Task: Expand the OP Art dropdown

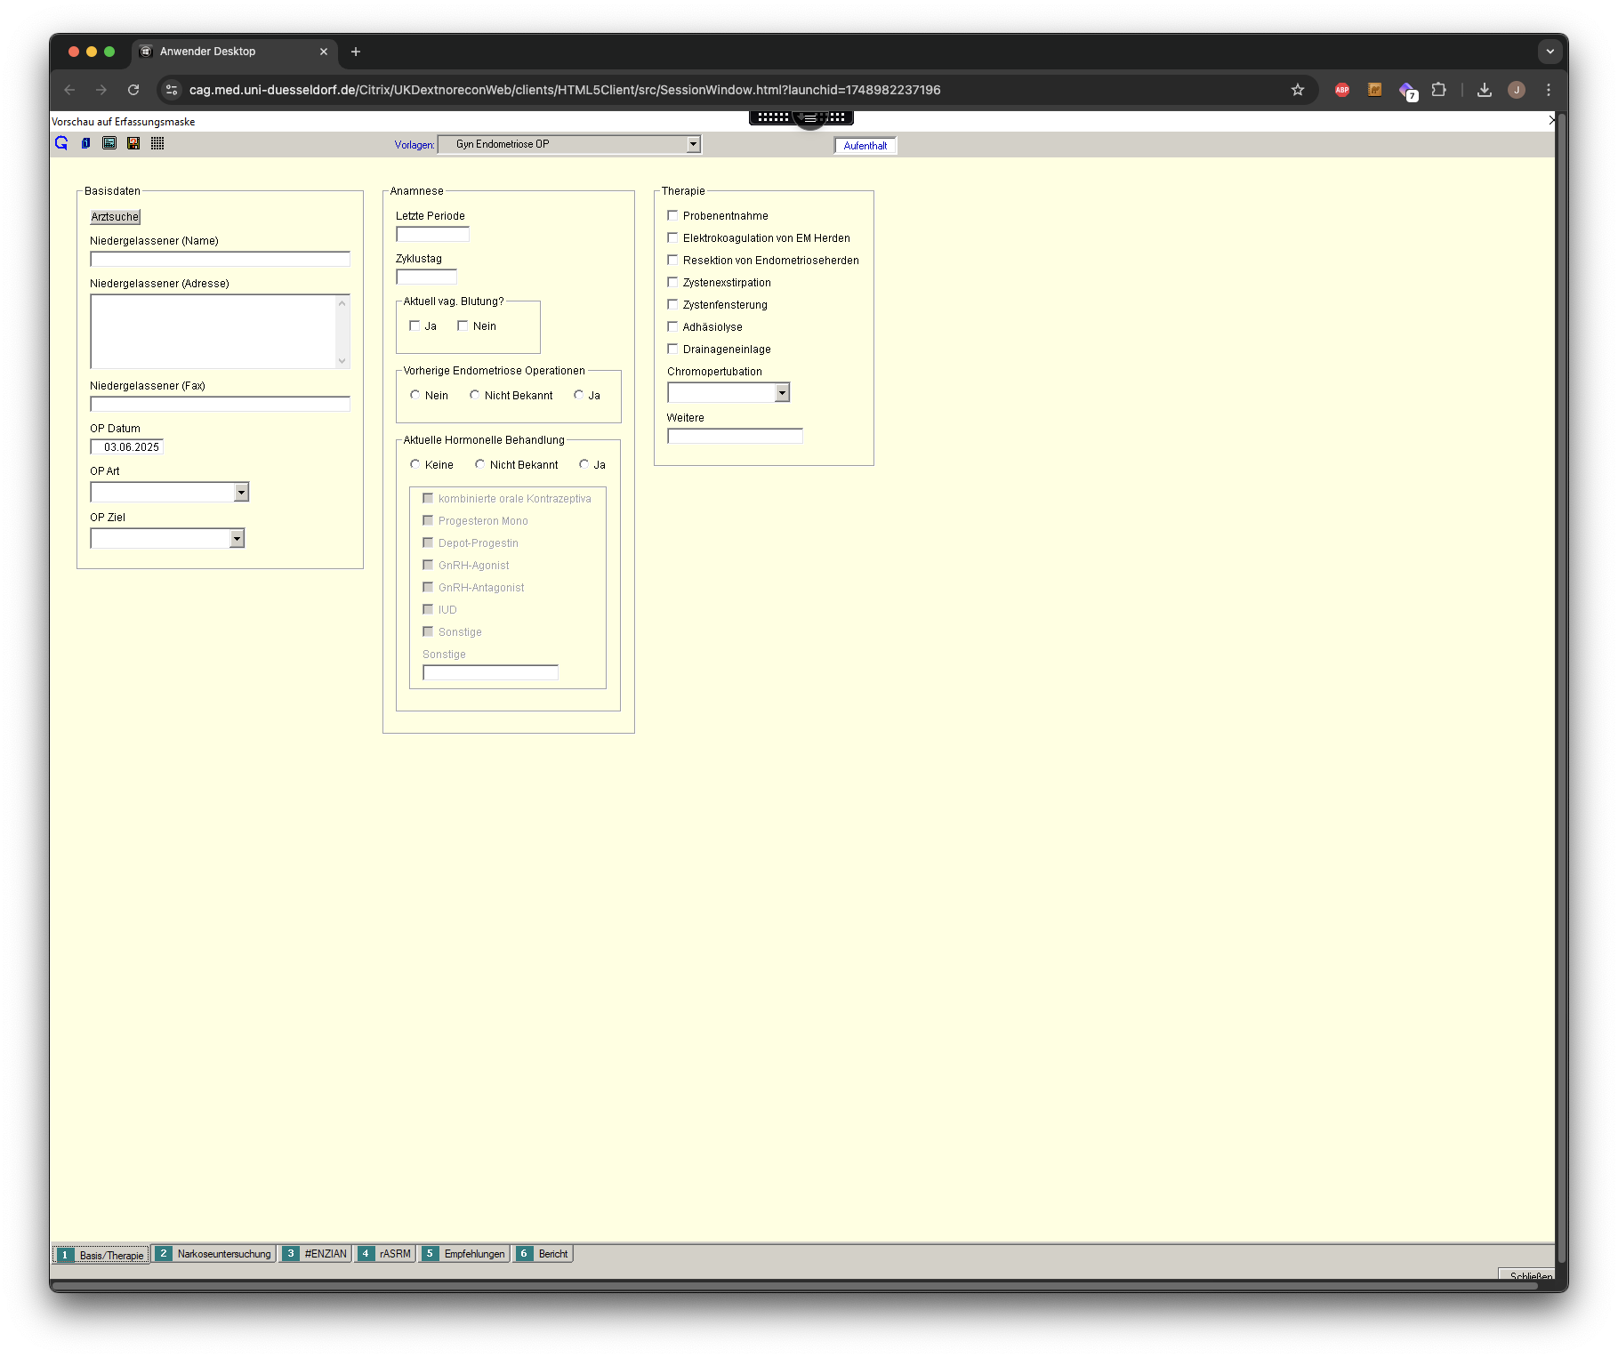Action: pos(241,493)
